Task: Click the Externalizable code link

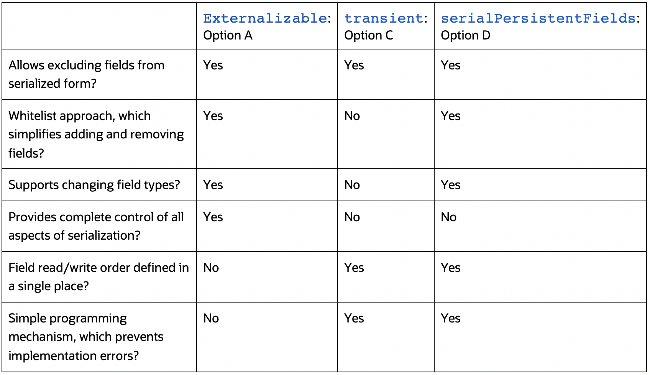Action: point(265,18)
